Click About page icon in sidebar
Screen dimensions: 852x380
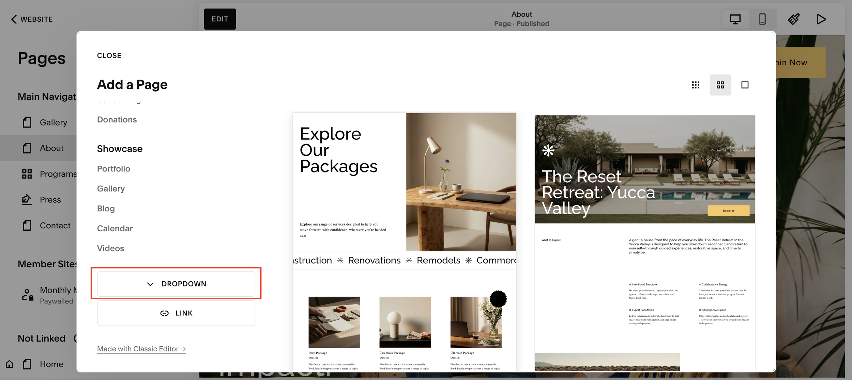pyautogui.click(x=27, y=148)
